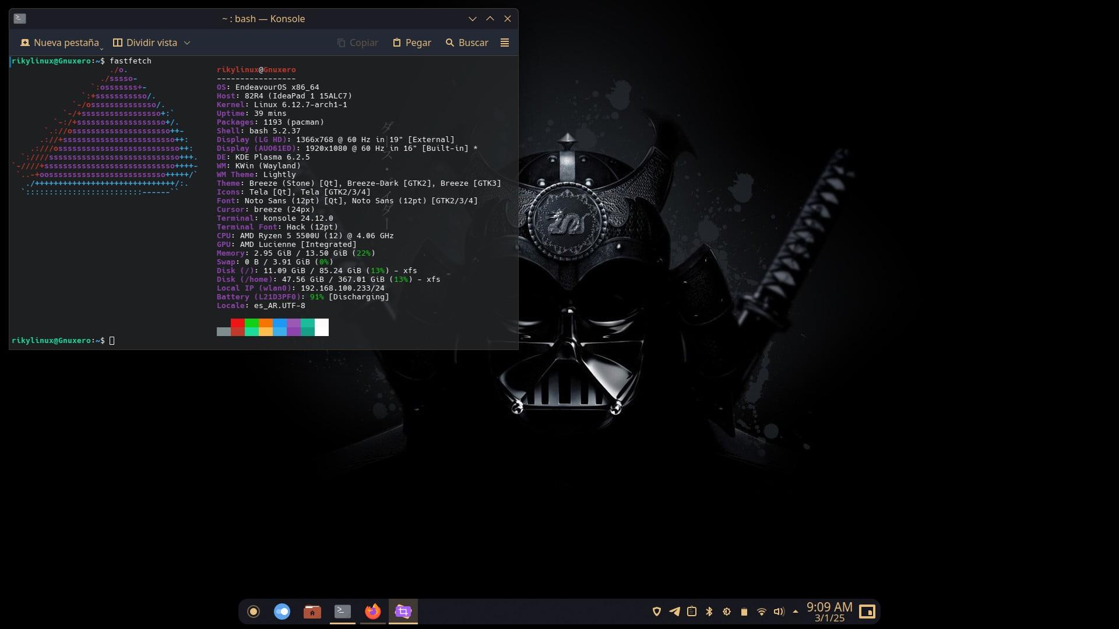Open search with Buscar

click(467, 43)
